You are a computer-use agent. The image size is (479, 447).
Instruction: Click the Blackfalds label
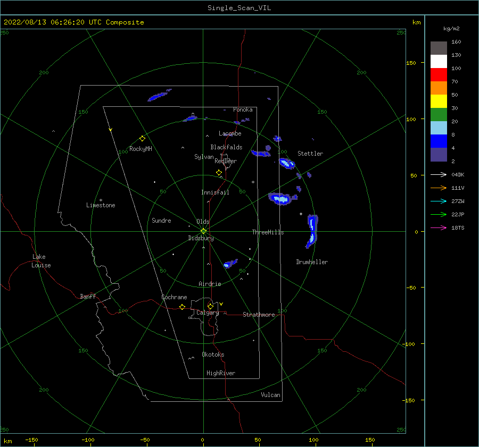coord(226,147)
